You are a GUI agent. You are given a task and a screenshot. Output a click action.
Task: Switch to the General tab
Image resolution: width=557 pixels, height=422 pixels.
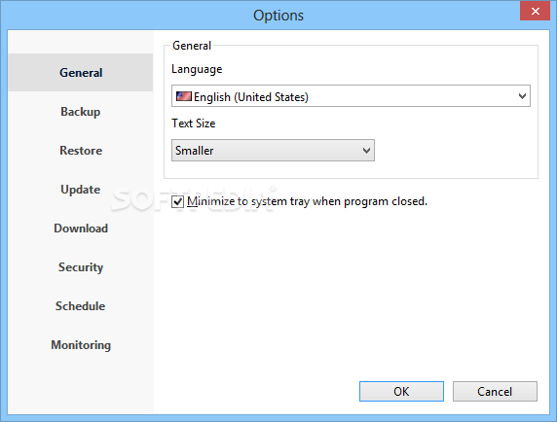(81, 73)
